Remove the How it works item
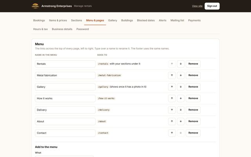Image resolution: width=251 pixels, height=157 pixels. tap(193, 99)
